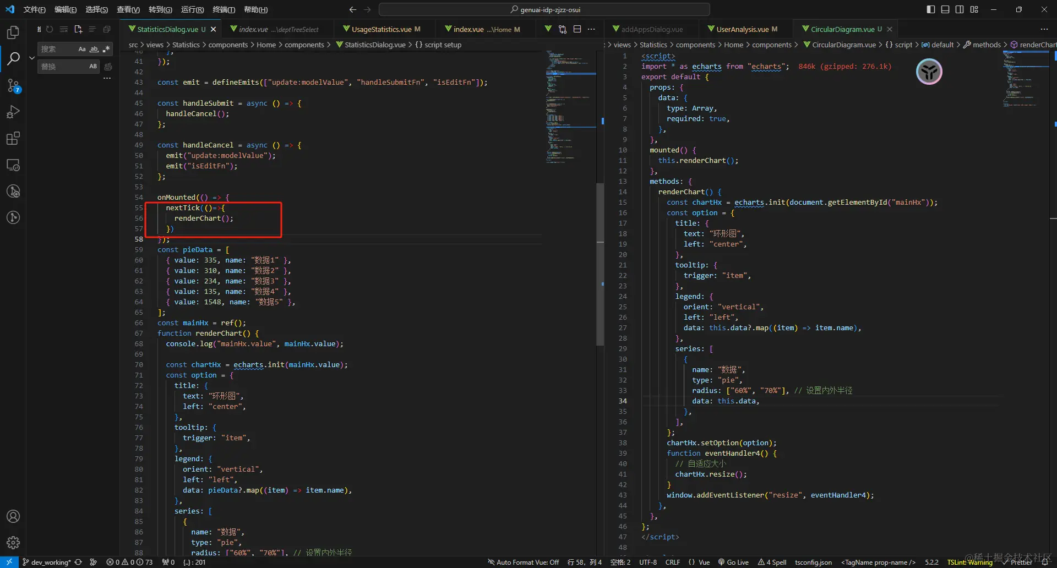1057x568 pixels.
Task: Switch to index.vue deptTreeSelect tab
Action: pos(279,29)
